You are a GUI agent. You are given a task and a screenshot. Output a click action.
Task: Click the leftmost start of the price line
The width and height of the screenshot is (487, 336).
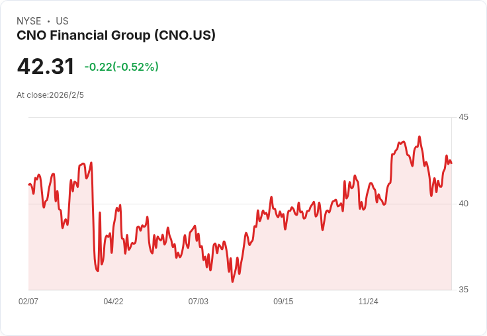[29, 185]
